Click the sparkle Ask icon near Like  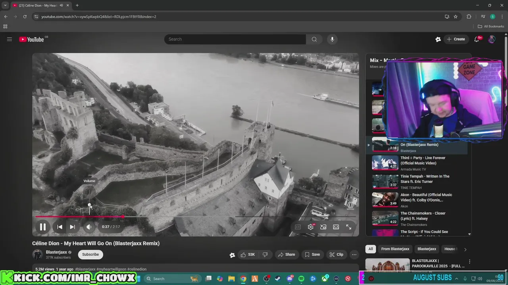(232, 255)
